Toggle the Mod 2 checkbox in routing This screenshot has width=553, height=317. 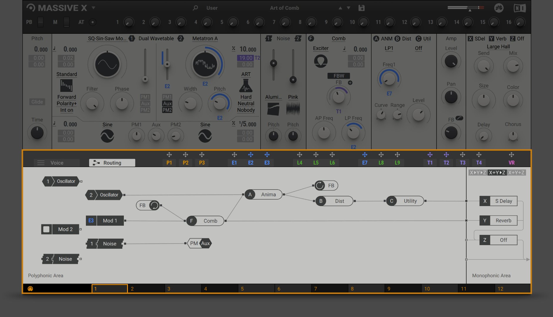(x=46, y=229)
